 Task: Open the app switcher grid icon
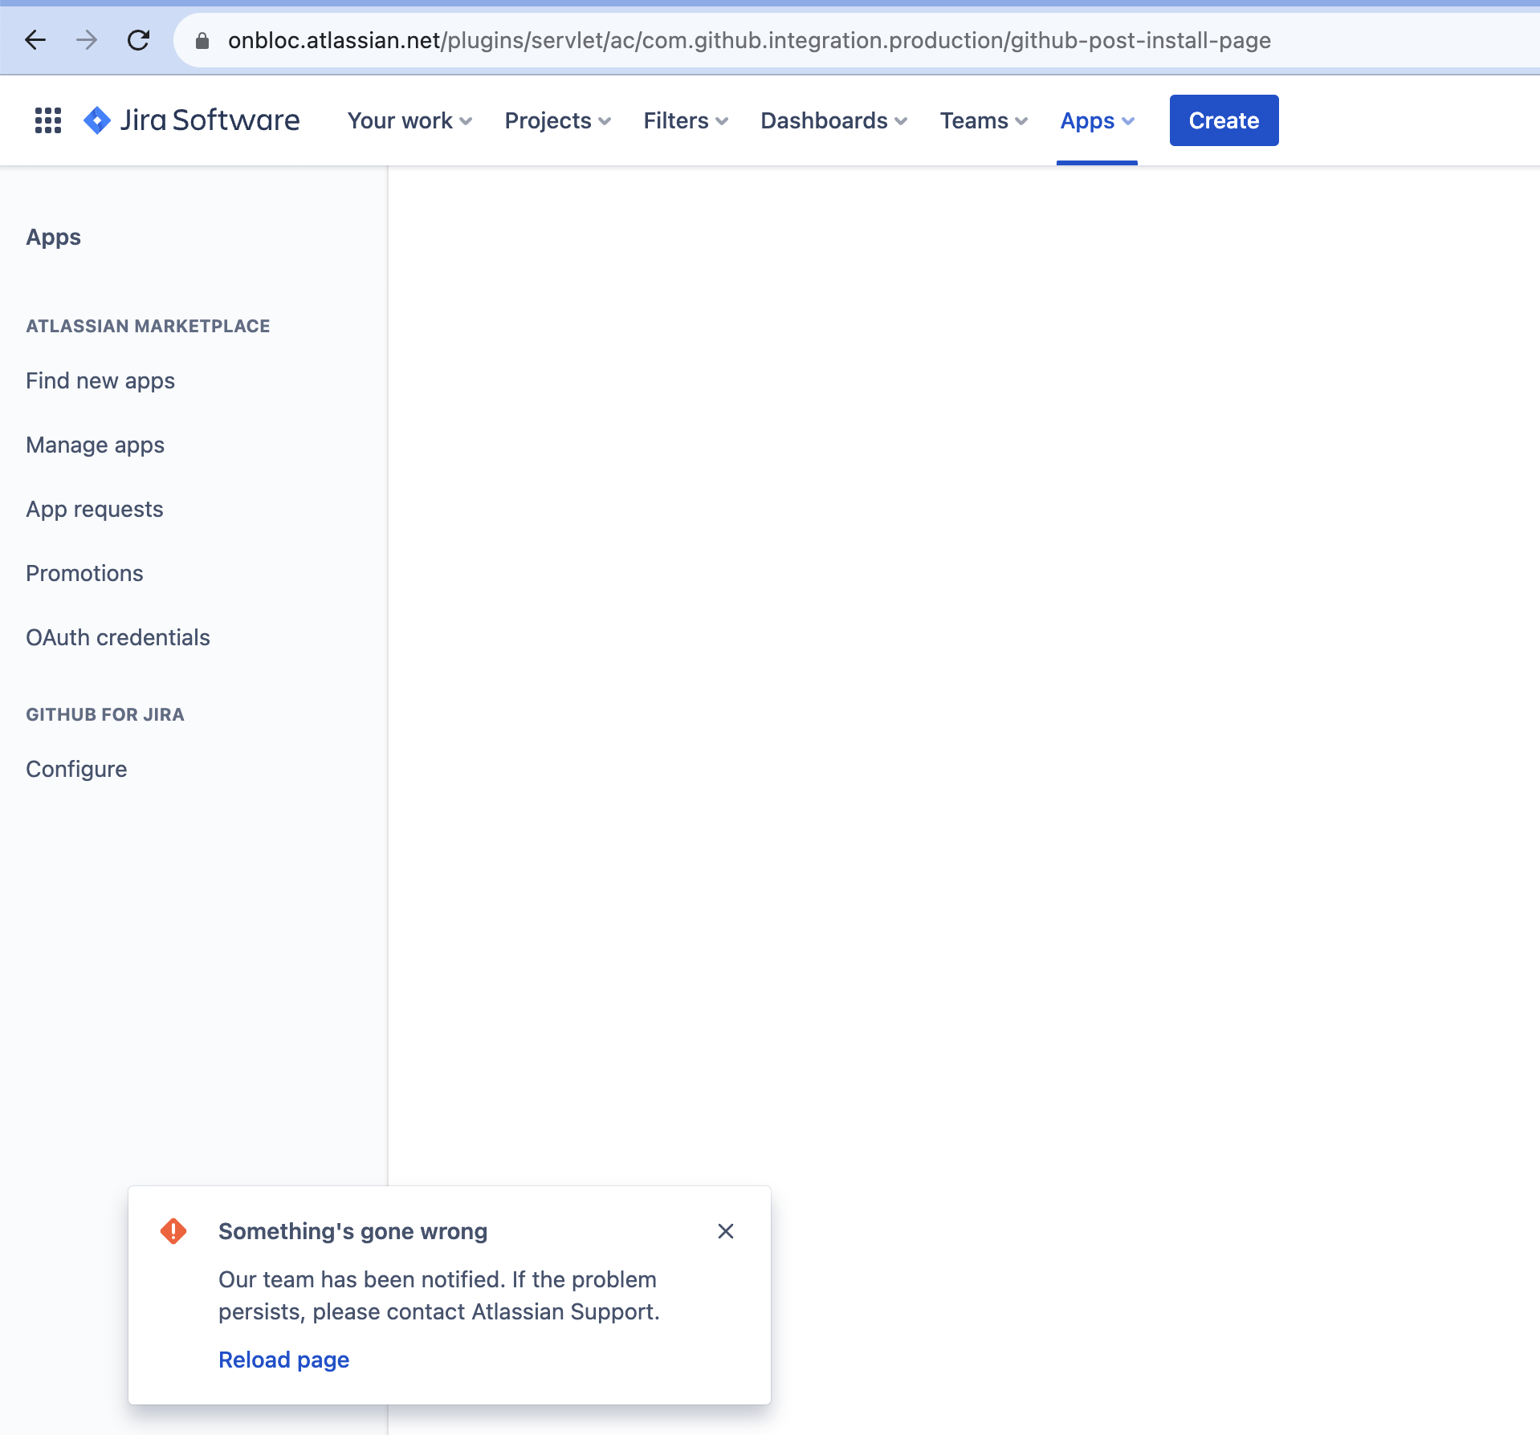48,120
